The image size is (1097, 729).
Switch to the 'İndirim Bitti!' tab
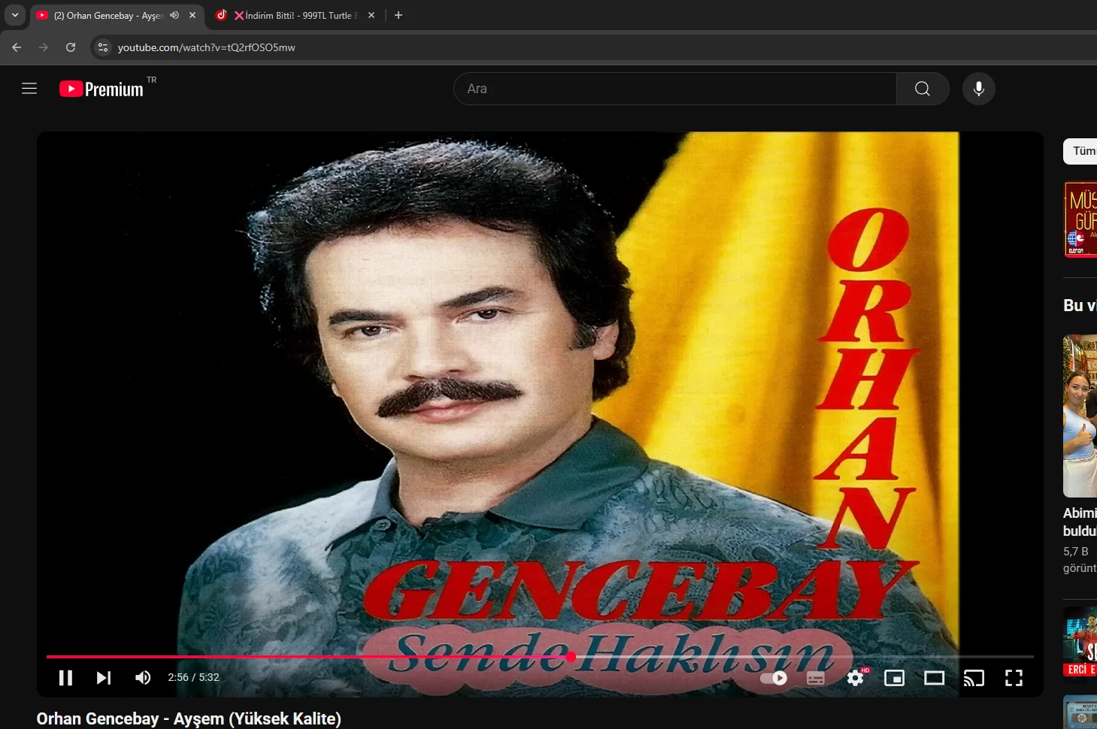click(295, 15)
